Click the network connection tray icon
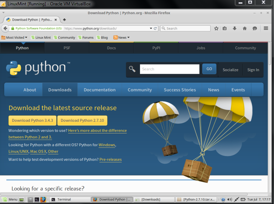Viewport: 274px width, 204px height. tap(237, 199)
